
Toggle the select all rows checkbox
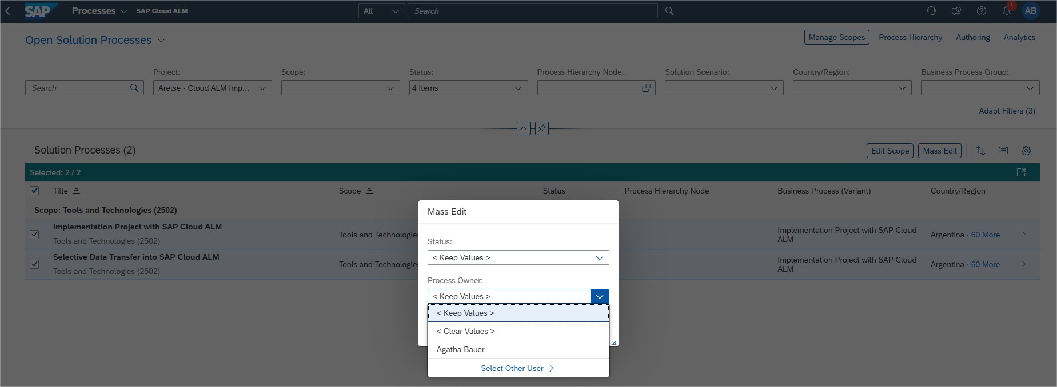pos(34,191)
